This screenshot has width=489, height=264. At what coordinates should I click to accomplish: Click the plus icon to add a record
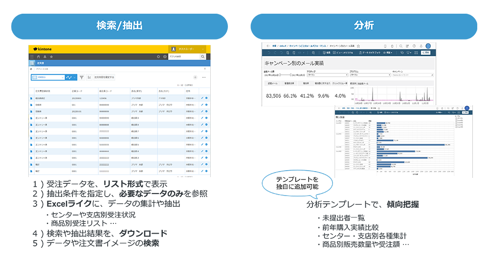(195, 77)
